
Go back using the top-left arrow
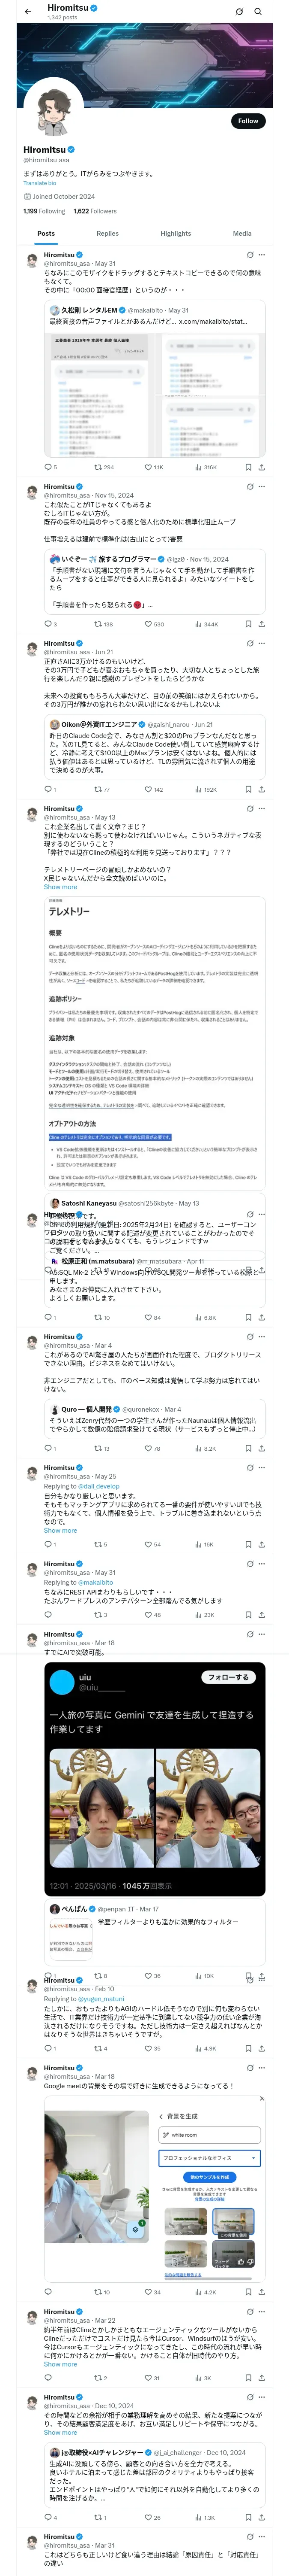[27, 12]
